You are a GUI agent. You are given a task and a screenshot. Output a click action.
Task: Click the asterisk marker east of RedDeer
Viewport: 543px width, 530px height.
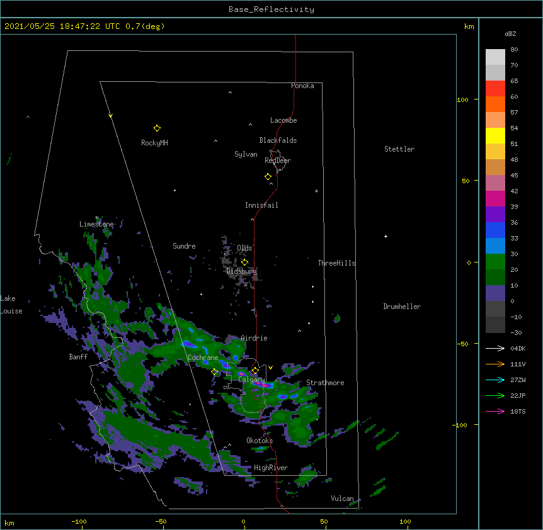[x=316, y=191]
